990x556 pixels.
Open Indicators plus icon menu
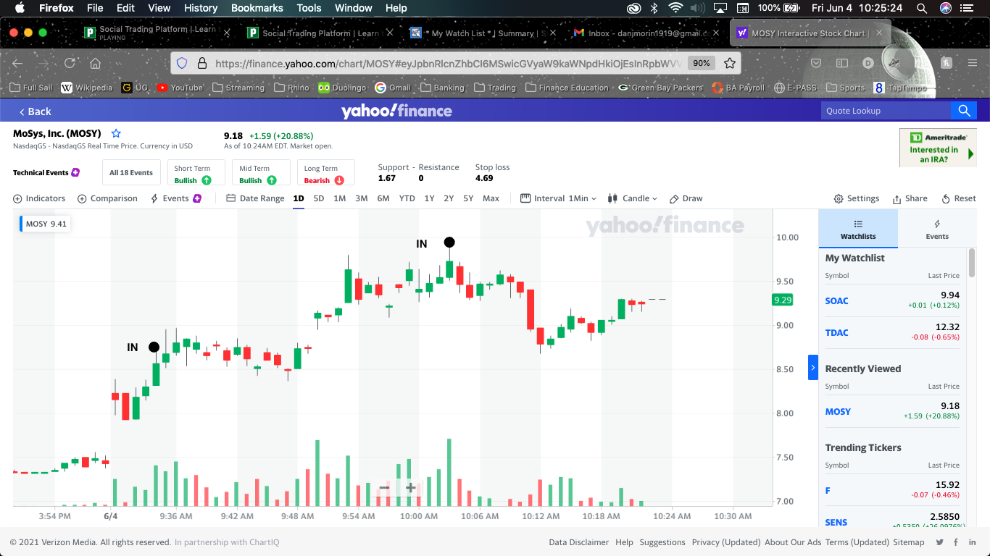[x=39, y=198]
